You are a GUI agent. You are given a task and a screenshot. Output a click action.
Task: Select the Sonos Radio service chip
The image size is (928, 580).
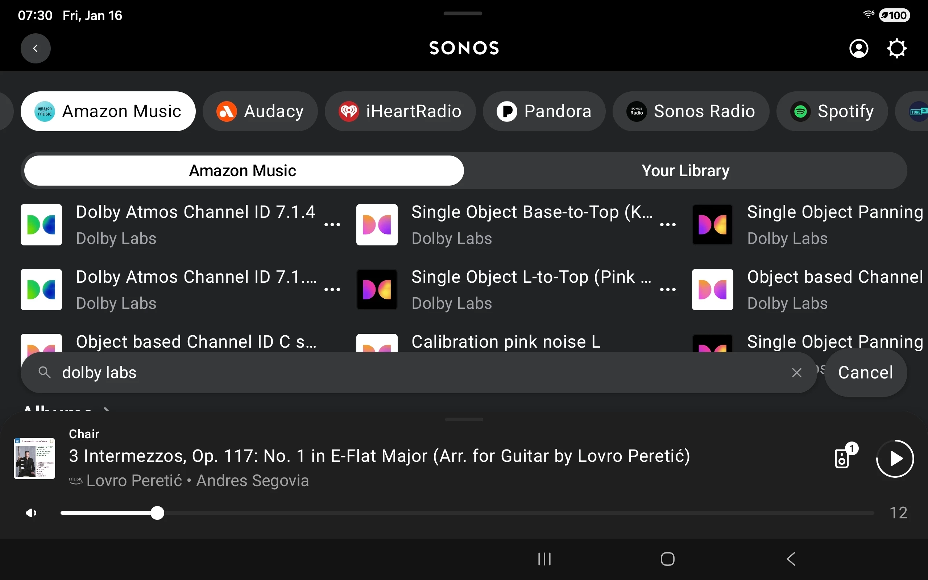(x=691, y=111)
